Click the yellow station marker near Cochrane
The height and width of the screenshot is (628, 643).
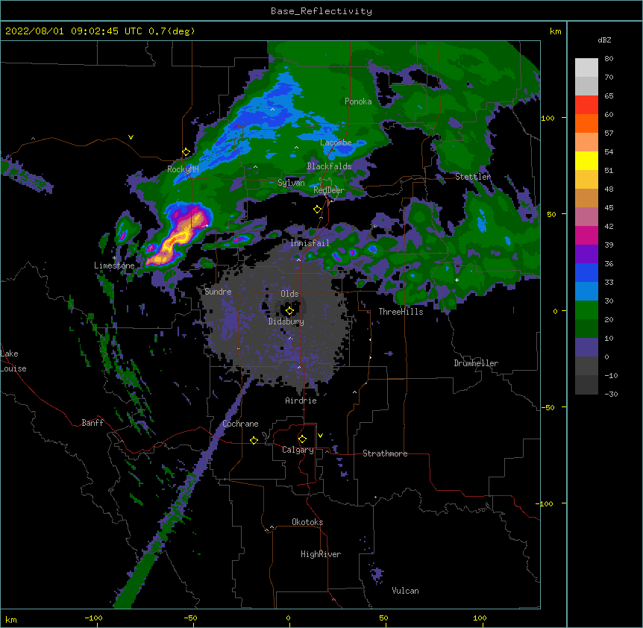254,440
